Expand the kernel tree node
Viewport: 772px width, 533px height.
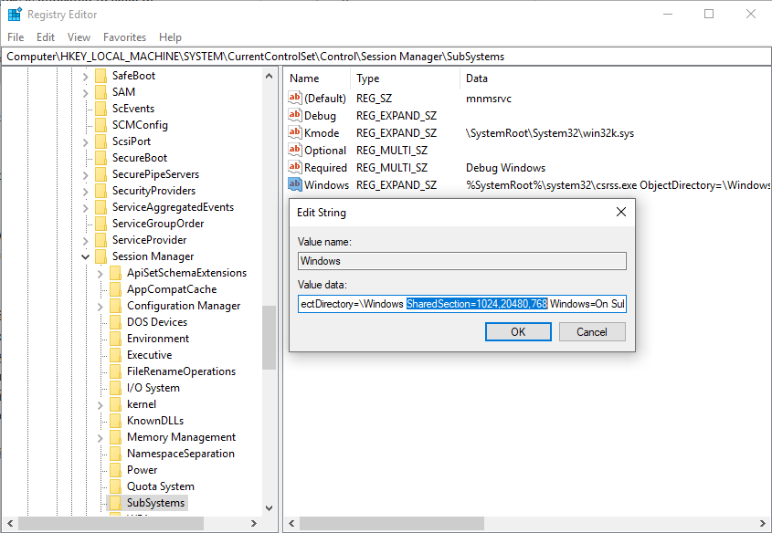pyautogui.click(x=100, y=404)
